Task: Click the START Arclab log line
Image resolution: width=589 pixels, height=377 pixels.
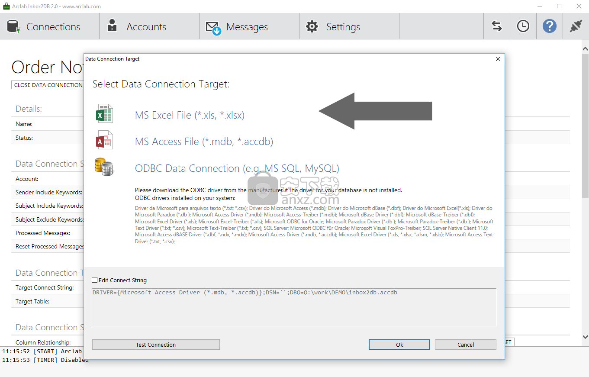Action: (42, 351)
